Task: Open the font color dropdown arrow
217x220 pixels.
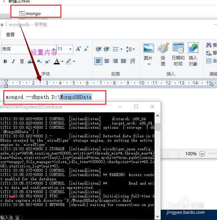Action: (62, 61)
